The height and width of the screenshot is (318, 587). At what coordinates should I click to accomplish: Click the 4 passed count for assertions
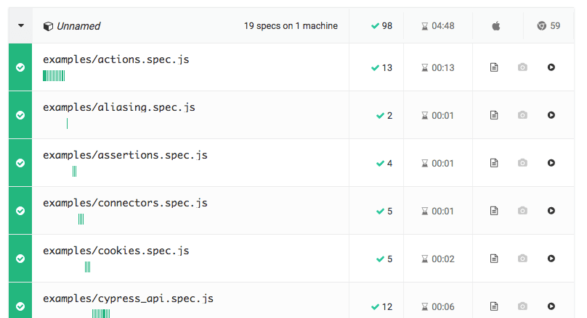pyautogui.click(x=389, y=164)
